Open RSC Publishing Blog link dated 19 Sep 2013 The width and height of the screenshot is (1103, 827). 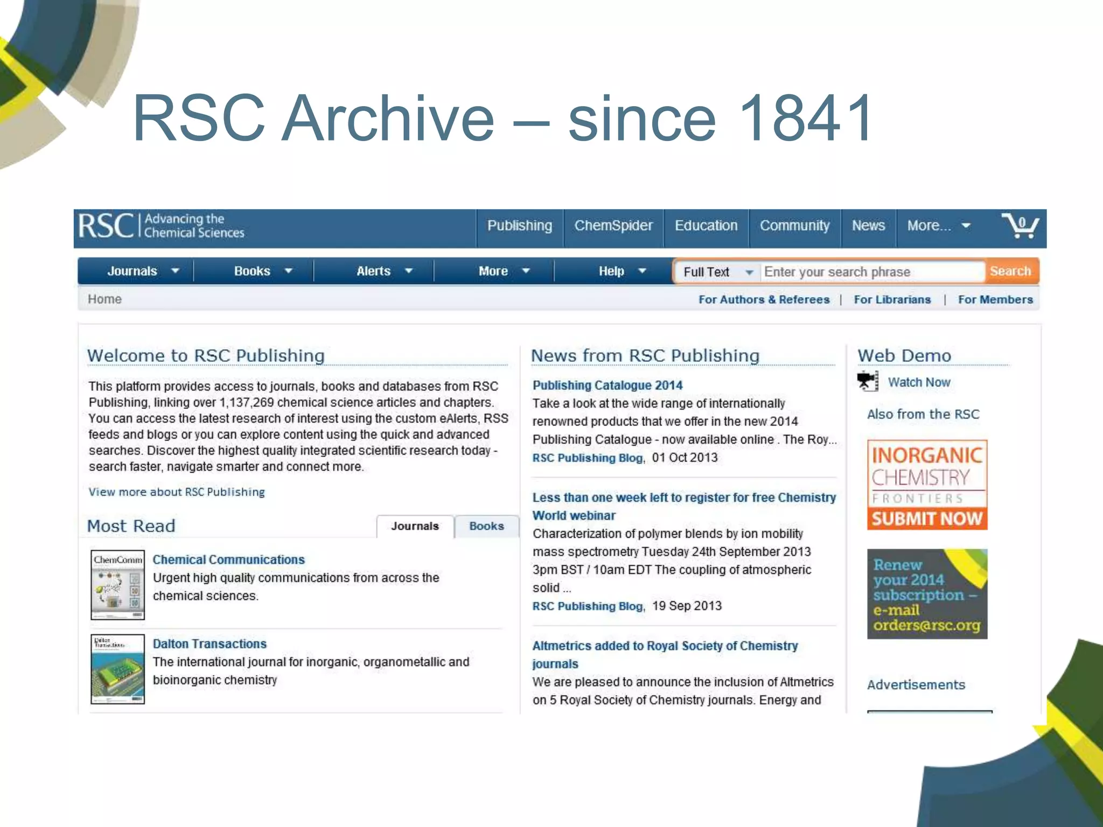coord(588,606)
